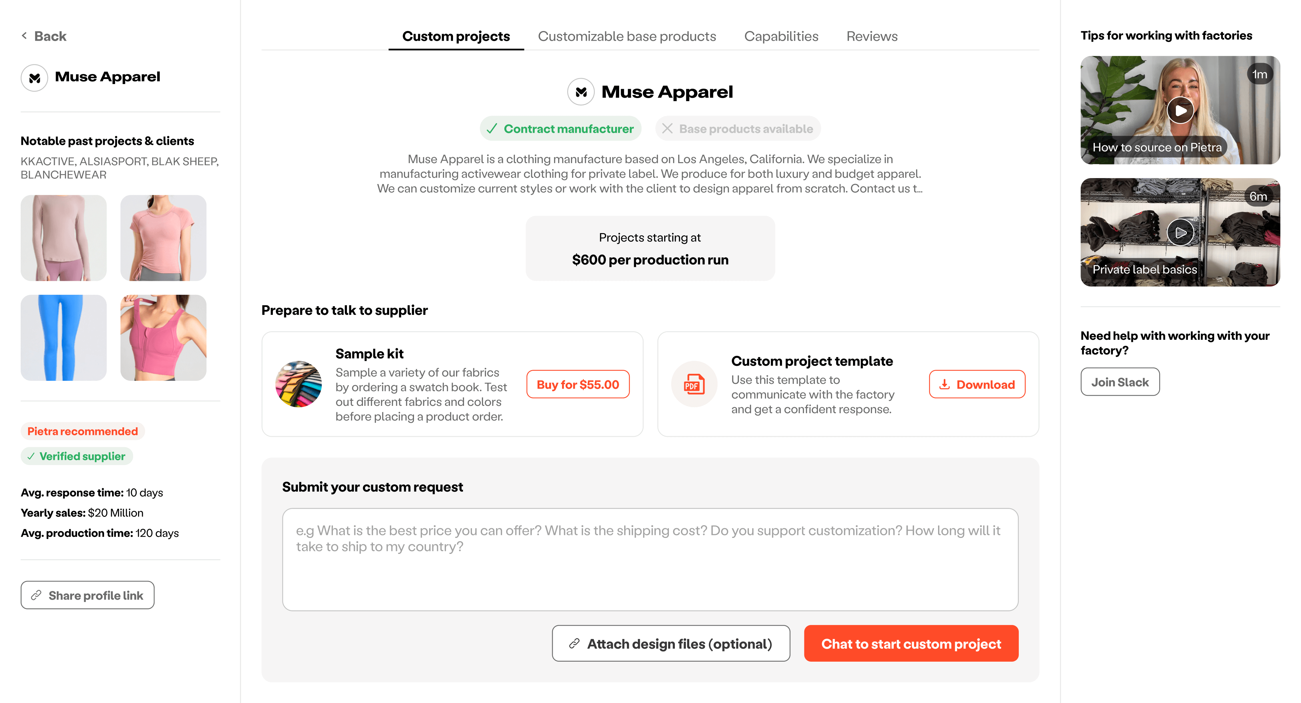Click Muse Apparel logo in sidebar
Image resolution: width=1301 pixels, height=703 pixels.
pyautogui.click(x=34, y=78)
